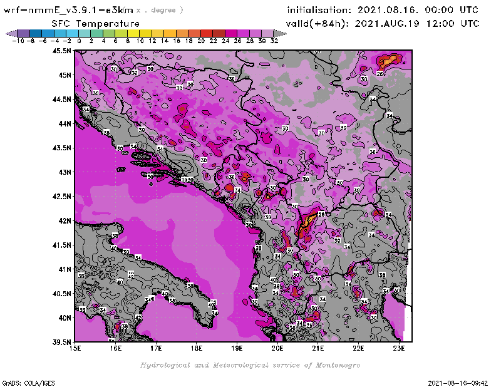501x387 pixels.
Task: Click the 18E longitude axis label
Action: click(x=197, y=348)
